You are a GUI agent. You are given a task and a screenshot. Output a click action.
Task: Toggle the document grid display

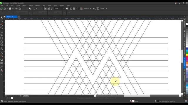(74, 8)
